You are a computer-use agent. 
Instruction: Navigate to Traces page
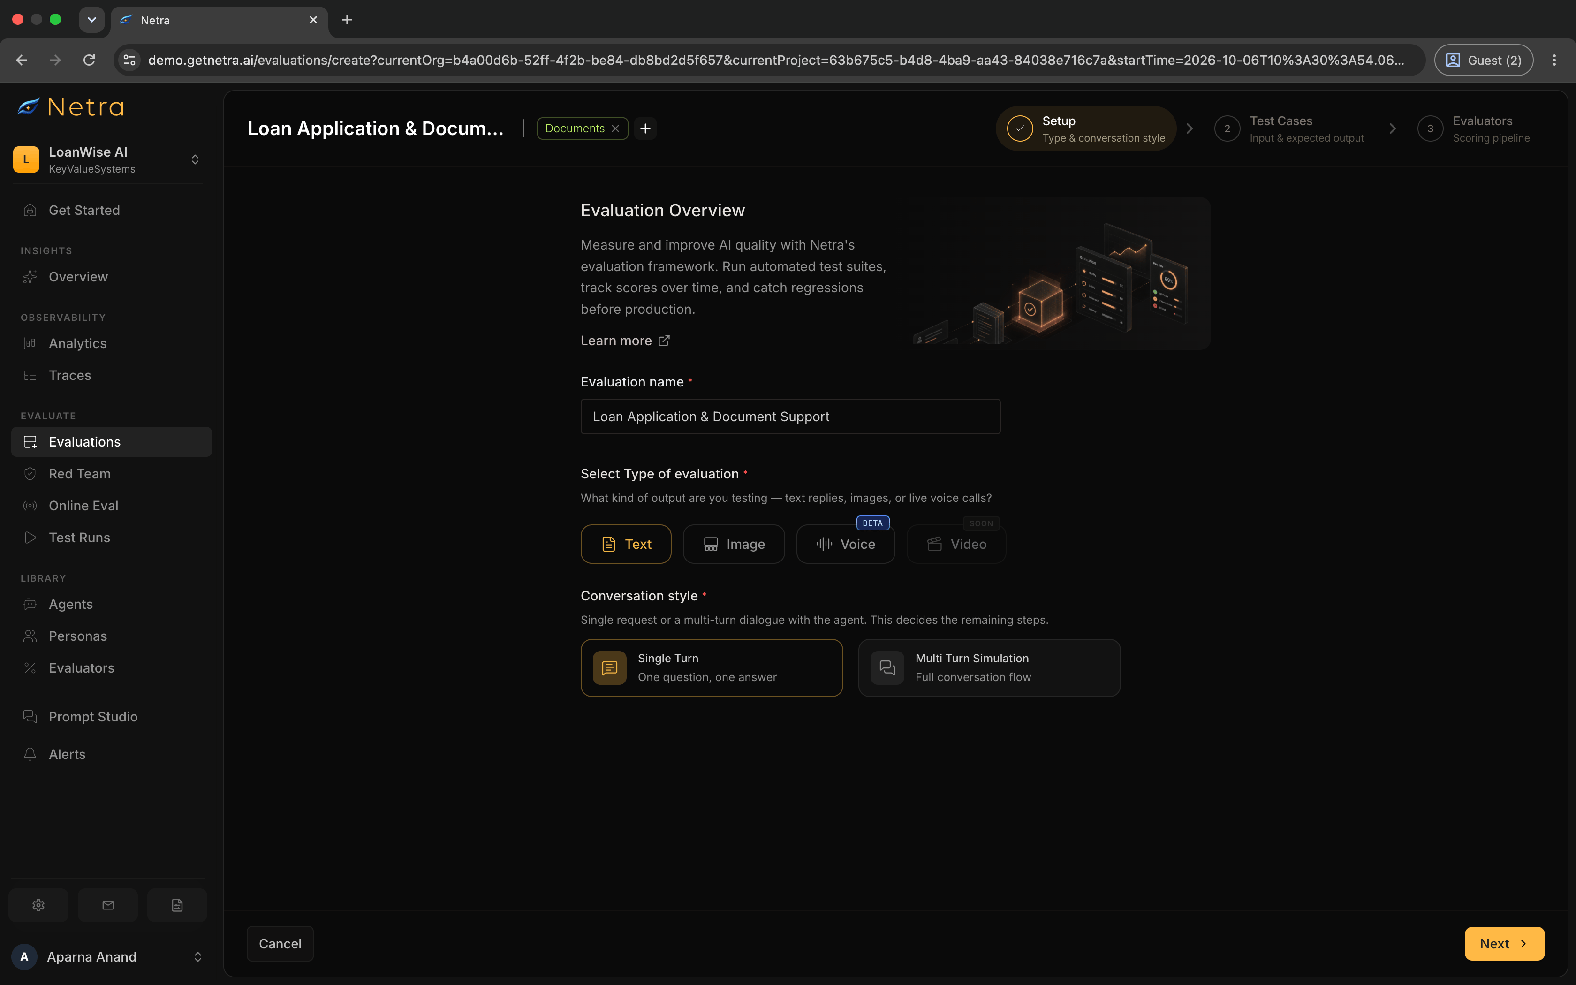pyautogui.click(x=111, y=375)
